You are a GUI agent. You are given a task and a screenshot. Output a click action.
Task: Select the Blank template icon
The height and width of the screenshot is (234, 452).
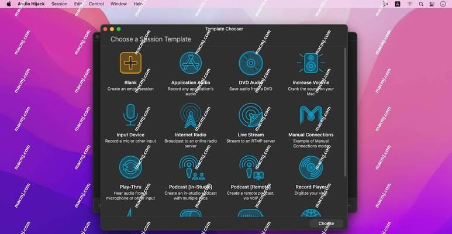[130, 63]
